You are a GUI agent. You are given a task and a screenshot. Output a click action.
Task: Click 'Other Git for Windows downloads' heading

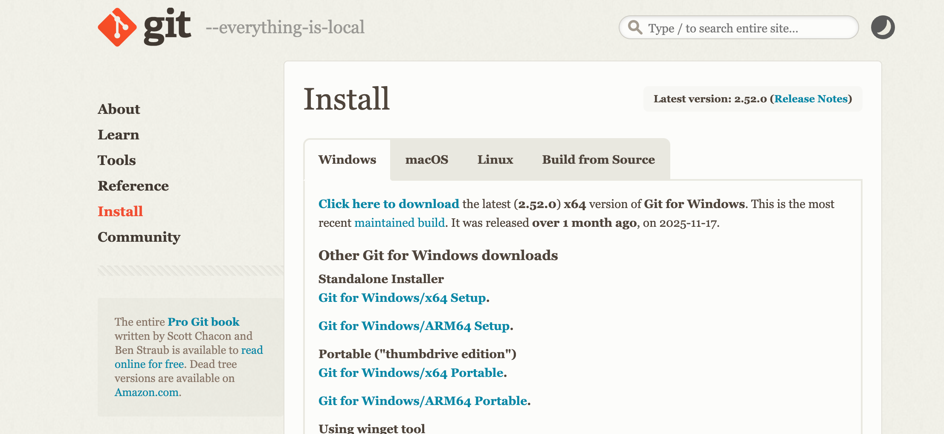click(438, 255)
